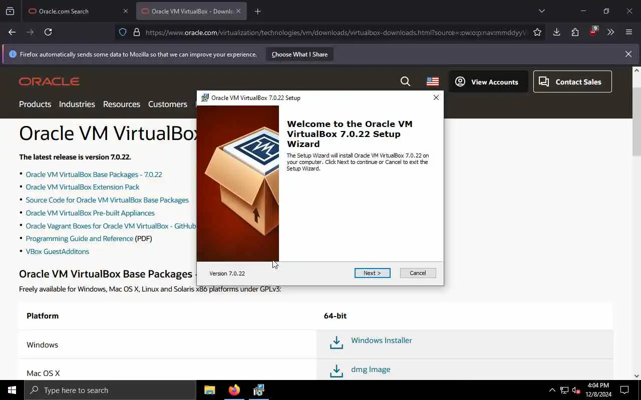This screenshot has height=400, width=641.
Task: Show more toolbar tools chevron
Action: (x=610, y=32)
